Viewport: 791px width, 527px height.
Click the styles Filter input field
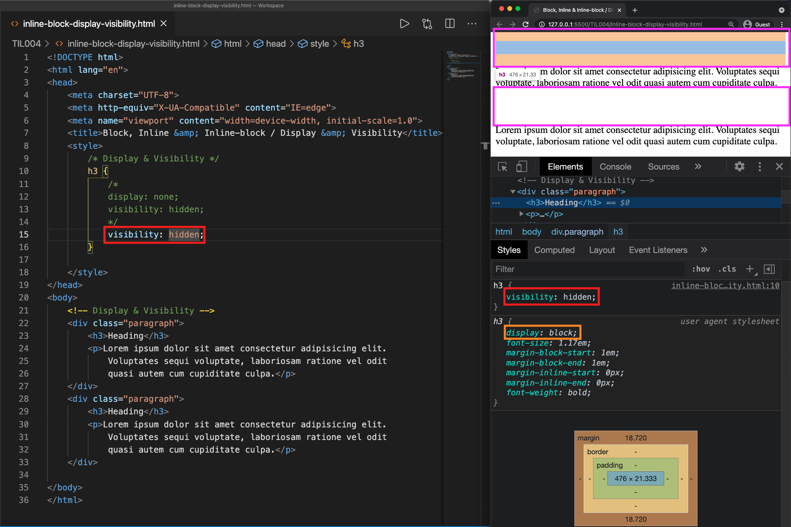[587, 269]
